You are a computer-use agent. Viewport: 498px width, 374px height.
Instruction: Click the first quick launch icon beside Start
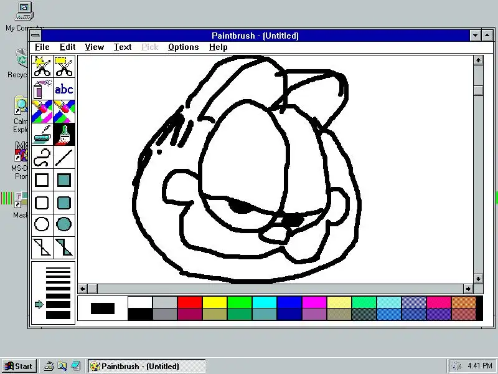[49, 366]
